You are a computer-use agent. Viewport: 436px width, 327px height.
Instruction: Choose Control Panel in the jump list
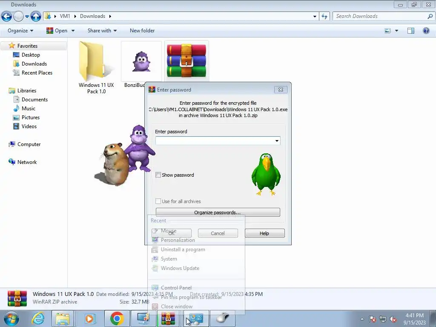[x=176, y=288]
